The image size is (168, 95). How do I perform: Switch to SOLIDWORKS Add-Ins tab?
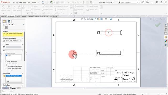(41, 16)
